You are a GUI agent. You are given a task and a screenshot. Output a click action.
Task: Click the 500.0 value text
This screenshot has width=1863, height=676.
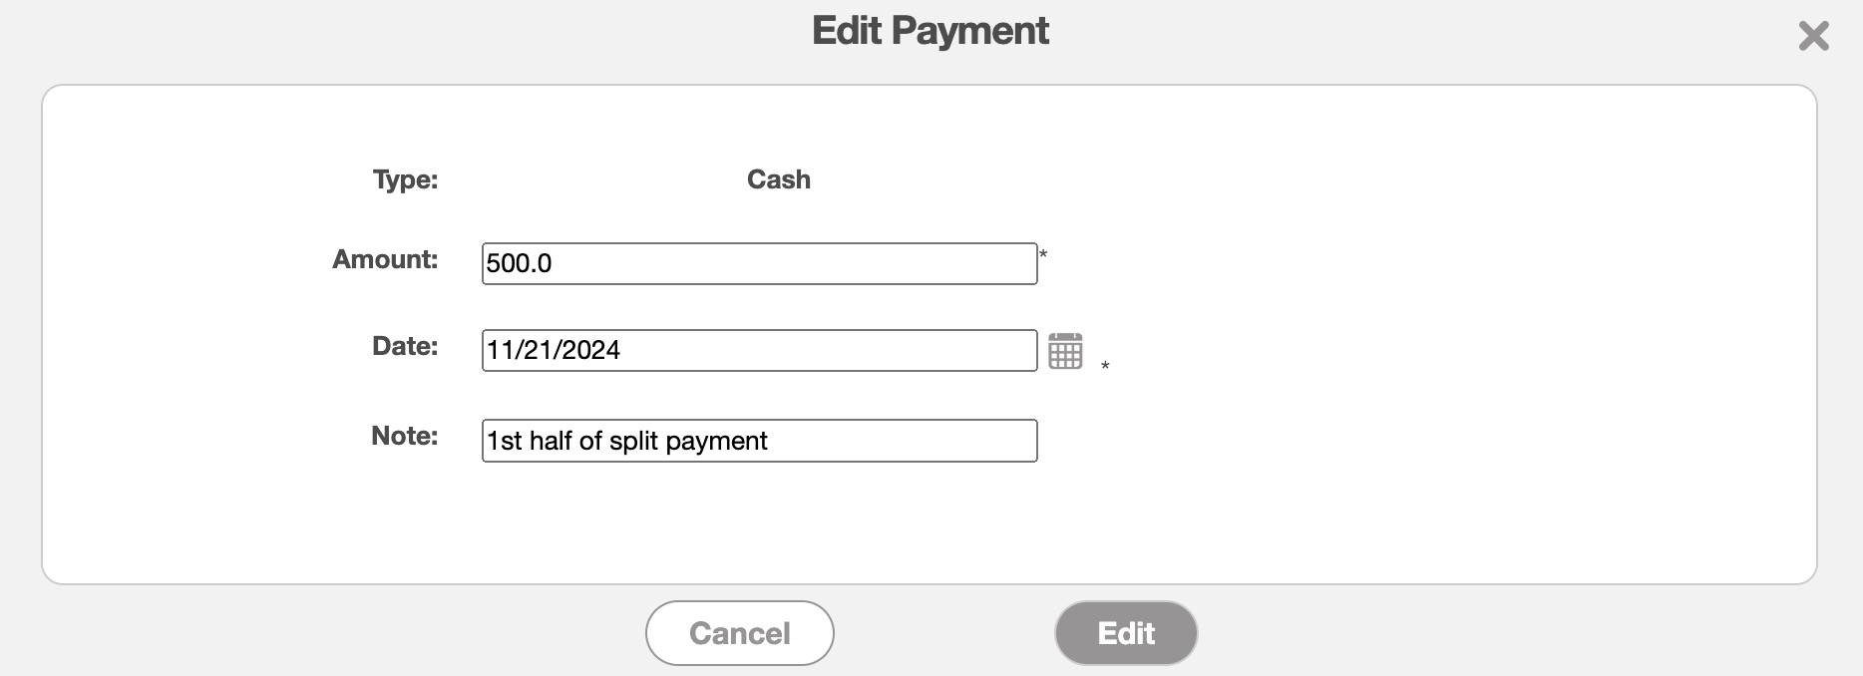(519, 263)
